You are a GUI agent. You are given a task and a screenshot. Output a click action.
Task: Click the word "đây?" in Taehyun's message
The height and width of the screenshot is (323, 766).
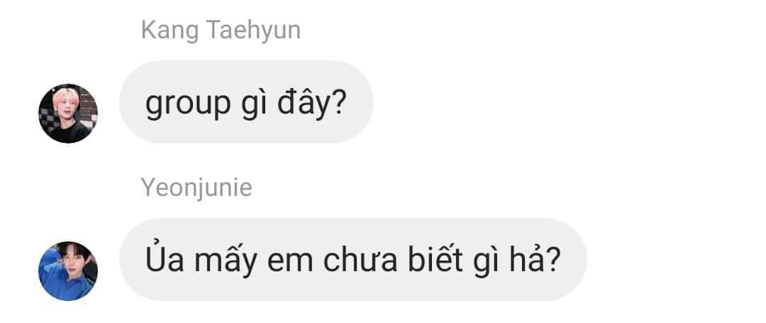[x=311, y=103]
